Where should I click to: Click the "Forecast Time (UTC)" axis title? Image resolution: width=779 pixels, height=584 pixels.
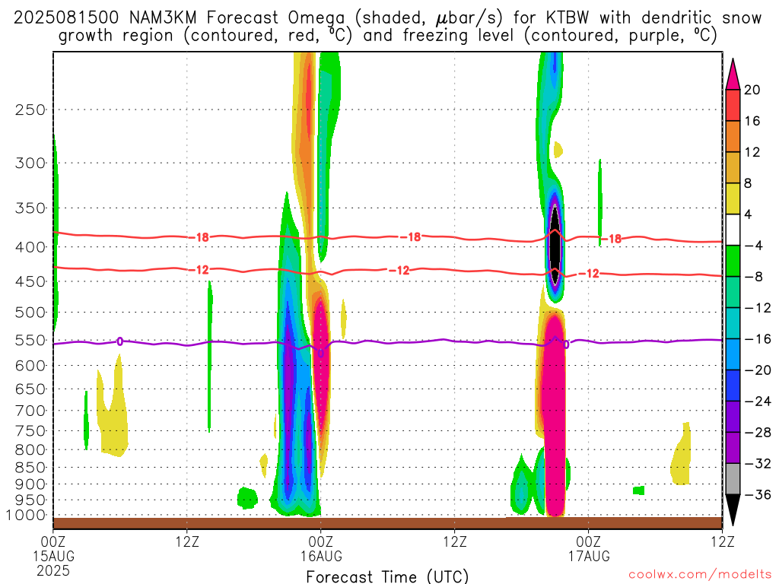coord(387,576)
